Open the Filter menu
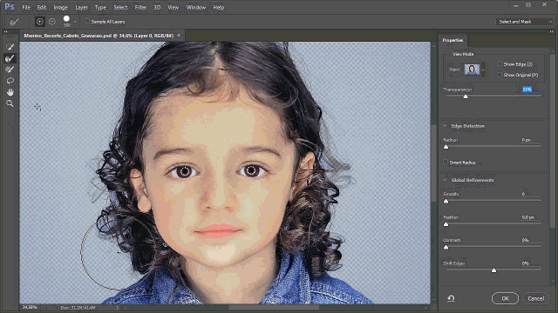Viewport: 558px width, 313px height. tap(140, 7)
